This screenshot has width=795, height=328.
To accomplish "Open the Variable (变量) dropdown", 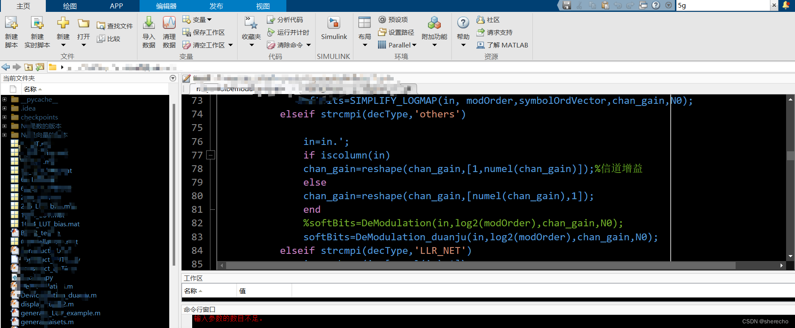I will click(x=197, y=19).
